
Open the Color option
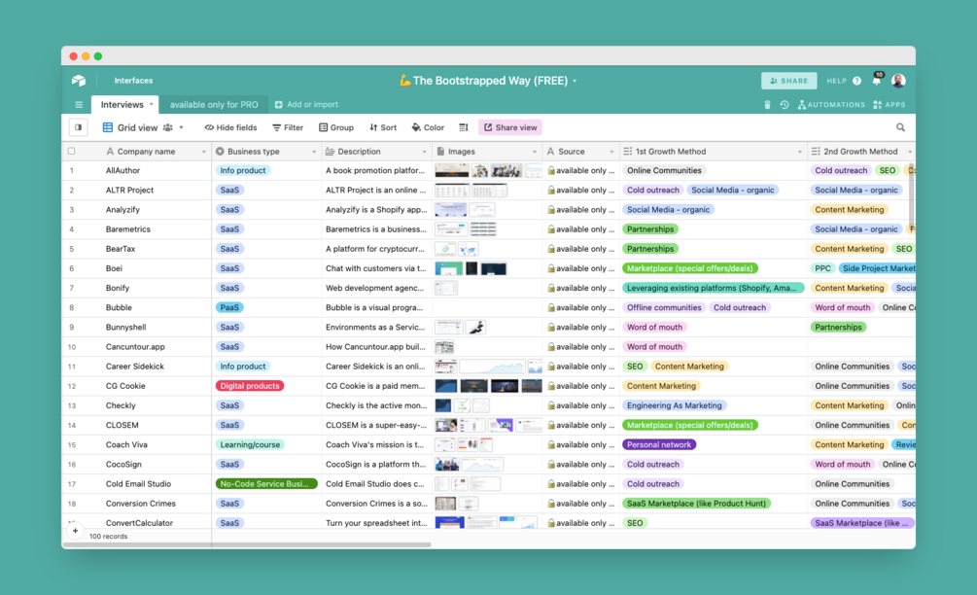pyautogui.click(x=428, y=127)
